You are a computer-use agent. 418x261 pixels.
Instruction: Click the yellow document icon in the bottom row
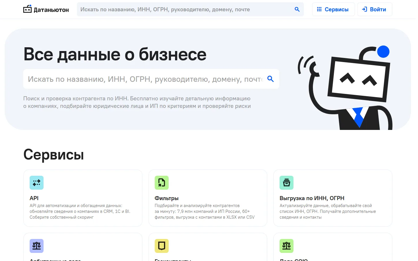point(162,246)
